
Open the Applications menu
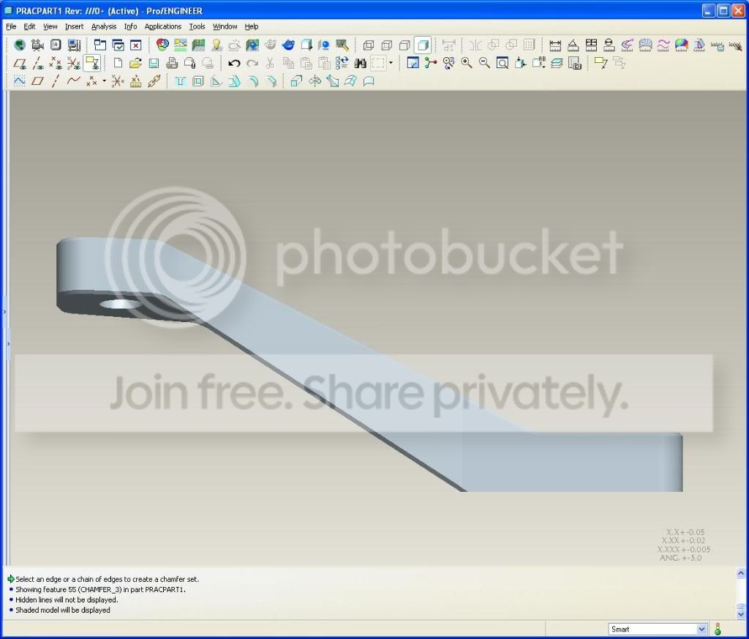pyautogui.click(x=163, y=26)
